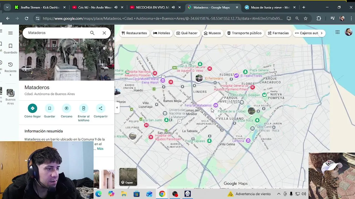Open the Google Maps hamburger menu
The height and width of the screenshot is (199, 355).
[x=11, y=33]
